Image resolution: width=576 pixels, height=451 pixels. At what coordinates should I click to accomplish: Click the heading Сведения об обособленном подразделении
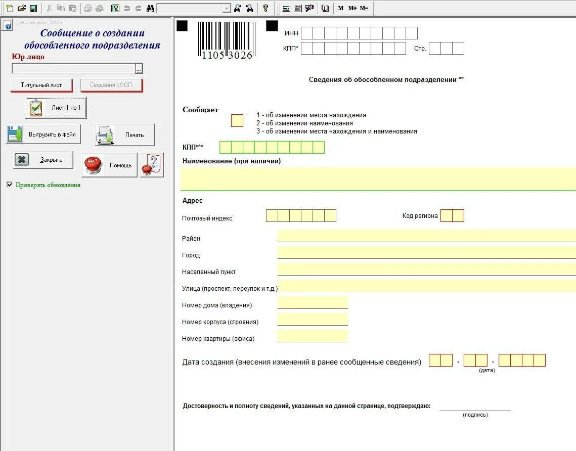[x=386, y=80]
